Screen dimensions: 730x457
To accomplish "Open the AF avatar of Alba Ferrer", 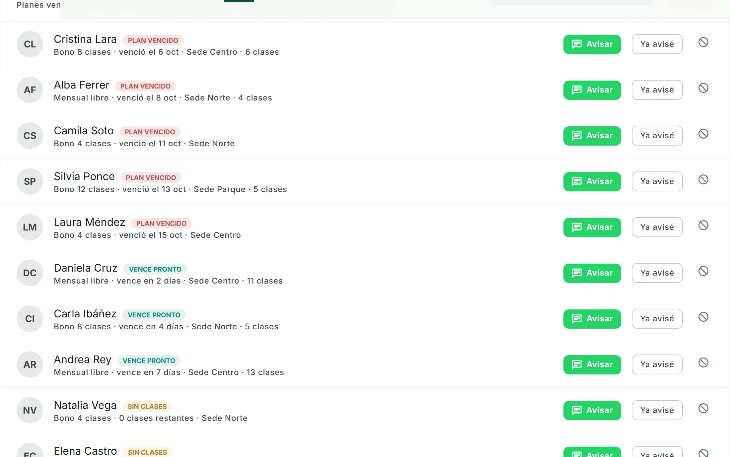I will click(x=30, y=90).
